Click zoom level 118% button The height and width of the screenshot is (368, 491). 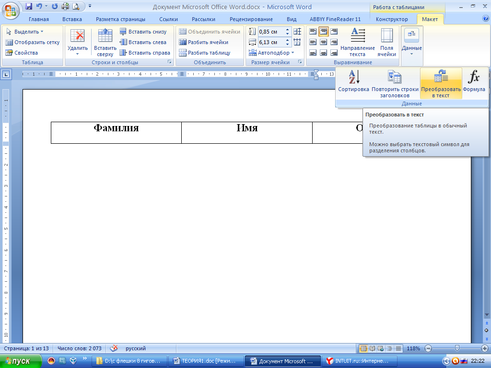click(413, 348)
